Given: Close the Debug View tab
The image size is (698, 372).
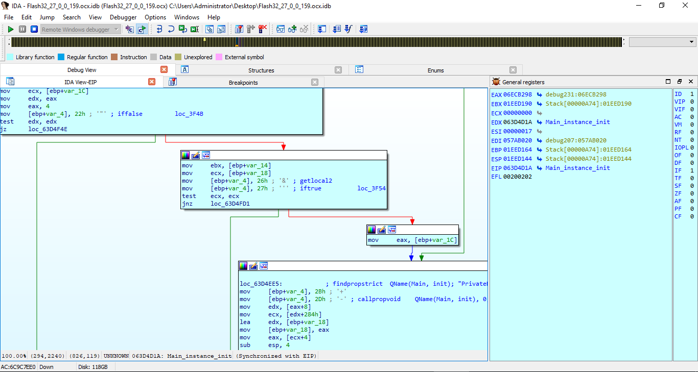Looking at the screenshot, I should point(164,70).
